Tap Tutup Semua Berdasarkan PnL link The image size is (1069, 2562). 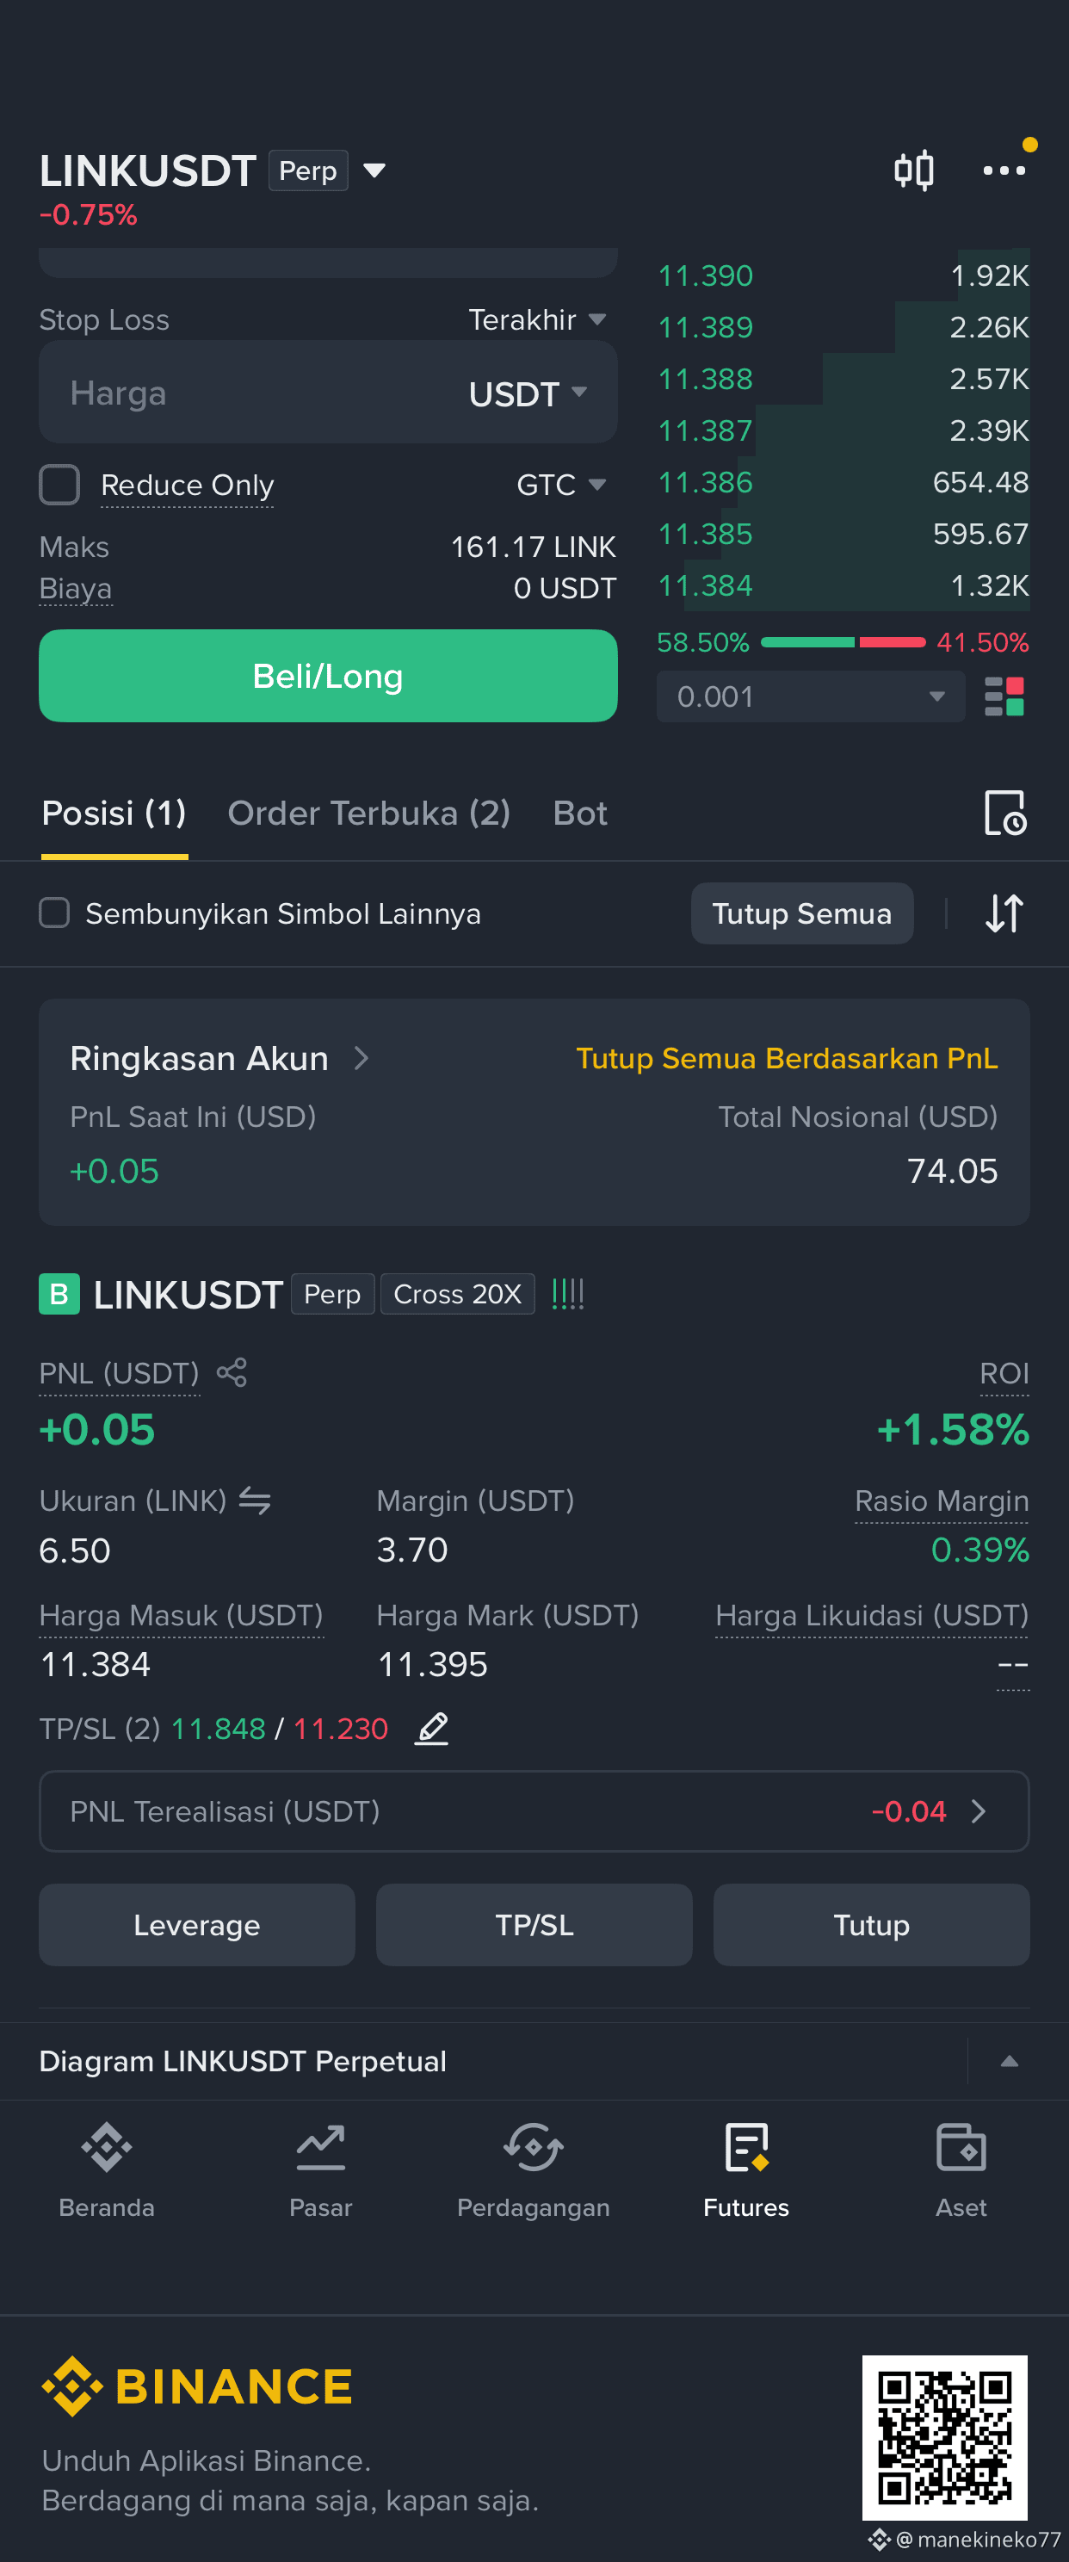pyautogui.click(x=787, y=1057)
